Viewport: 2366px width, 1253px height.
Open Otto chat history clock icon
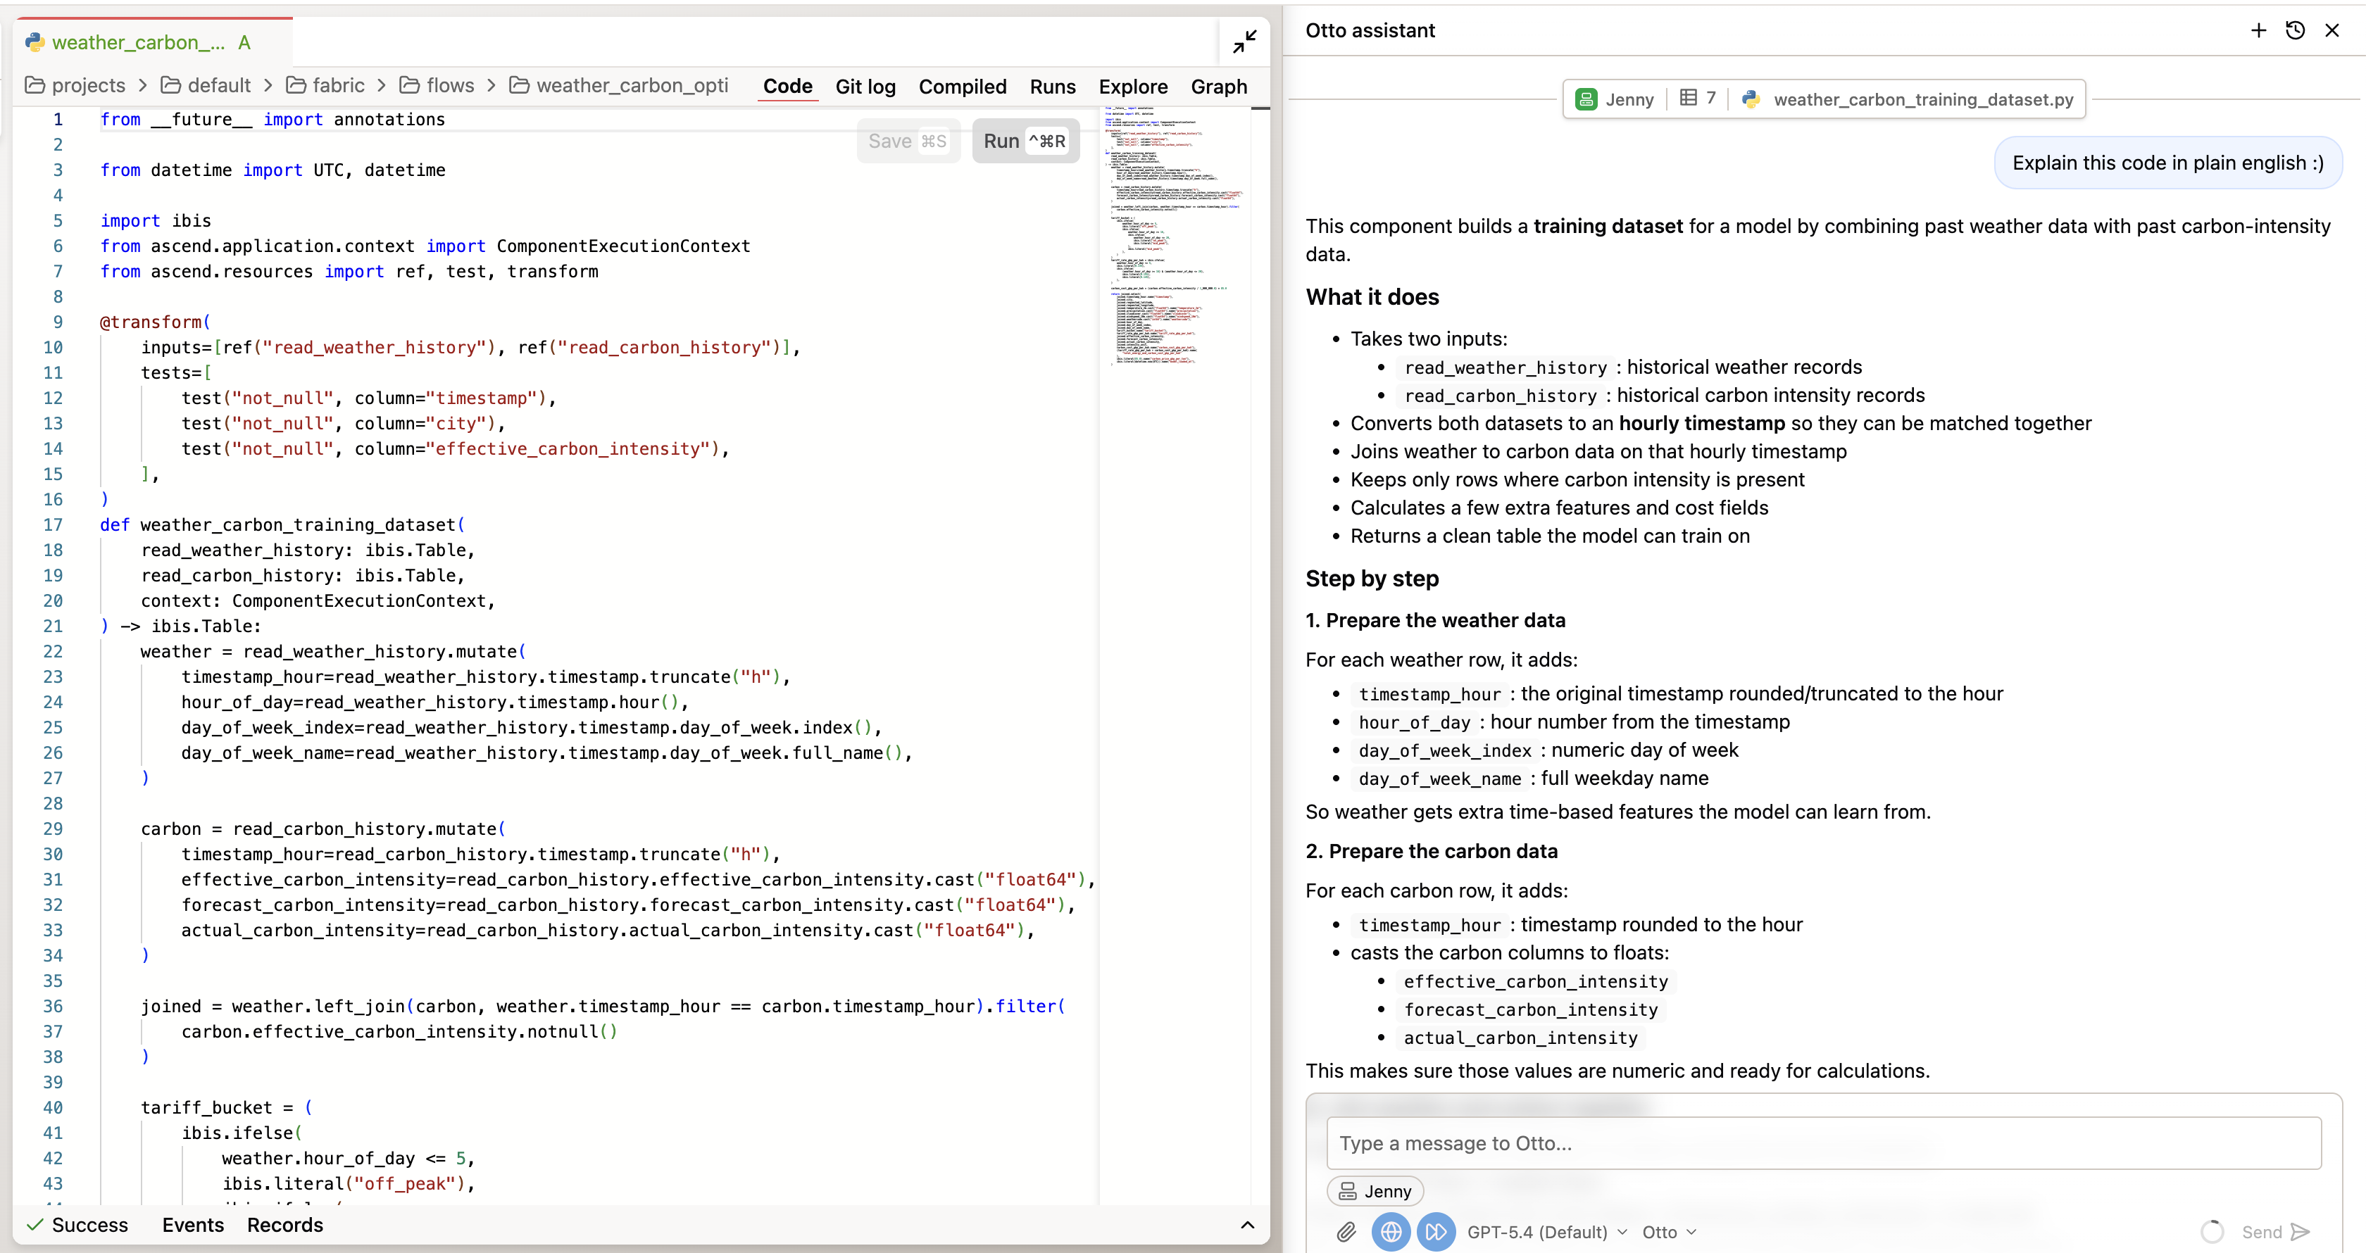point(2296,30)
